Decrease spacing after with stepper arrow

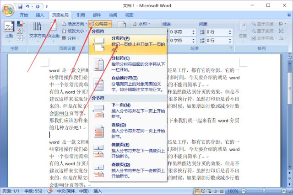pyautogui.click(x=230, y=42)
